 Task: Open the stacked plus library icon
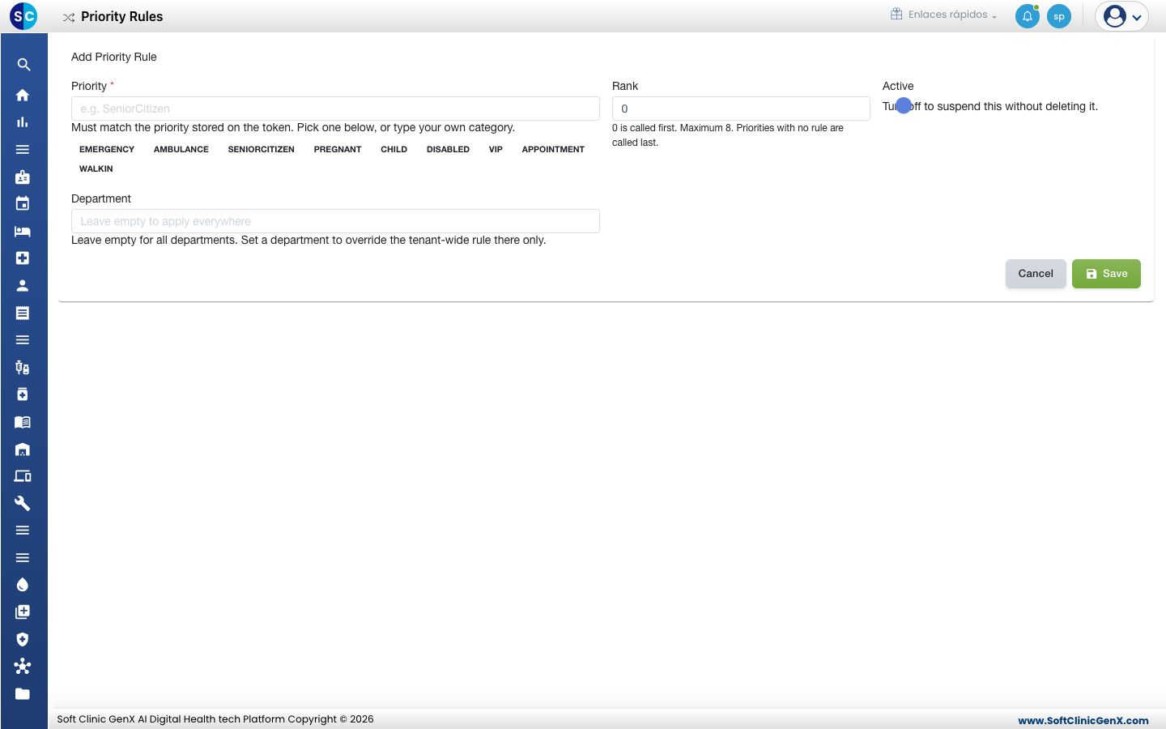[x=23, y=612]
